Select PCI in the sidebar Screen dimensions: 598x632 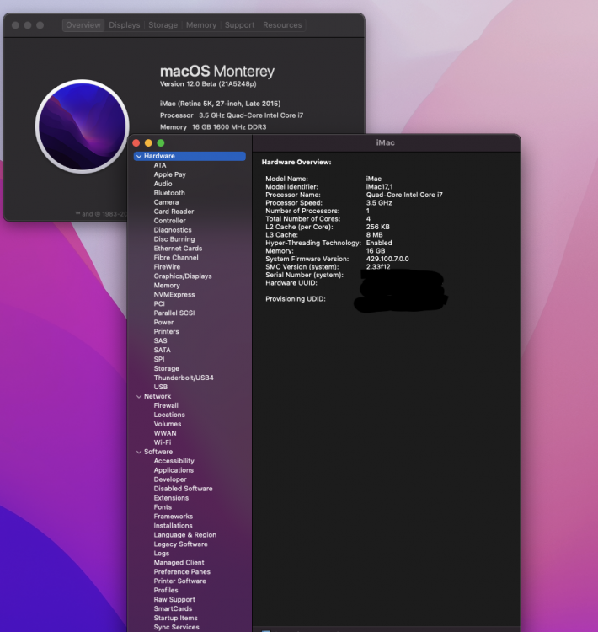coord(159,304)
